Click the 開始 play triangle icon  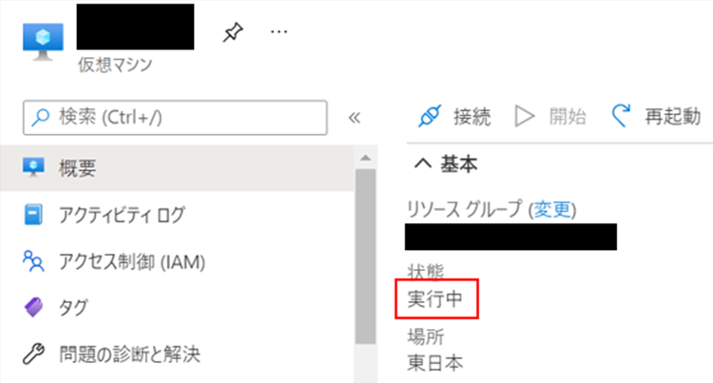click(x=524, y=116)
